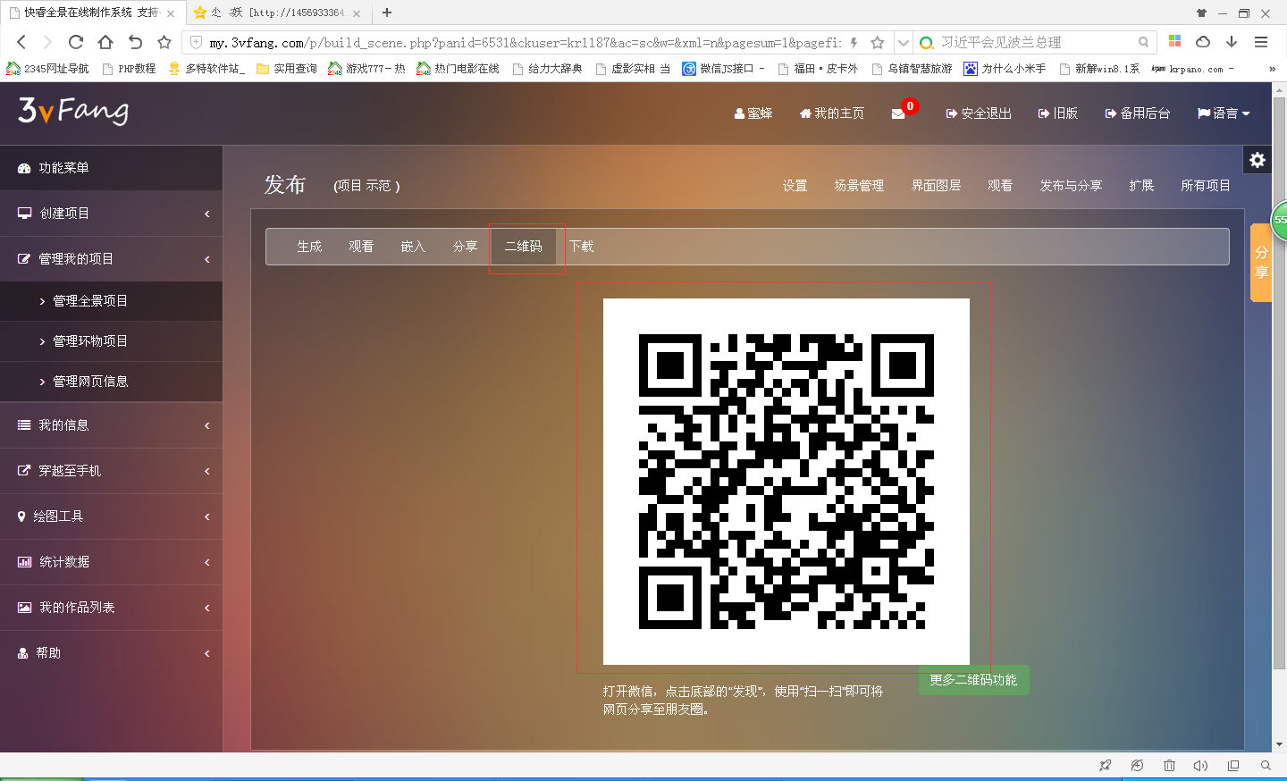
Task: Open 管理全景项目 submenu item
Action: 111,301
